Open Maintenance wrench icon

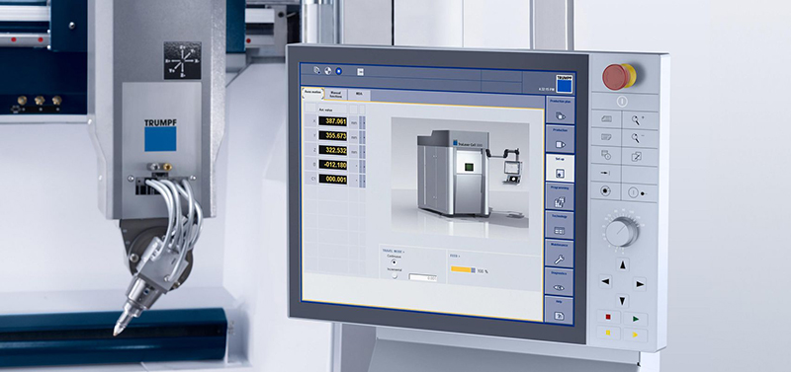click(559, 254)
